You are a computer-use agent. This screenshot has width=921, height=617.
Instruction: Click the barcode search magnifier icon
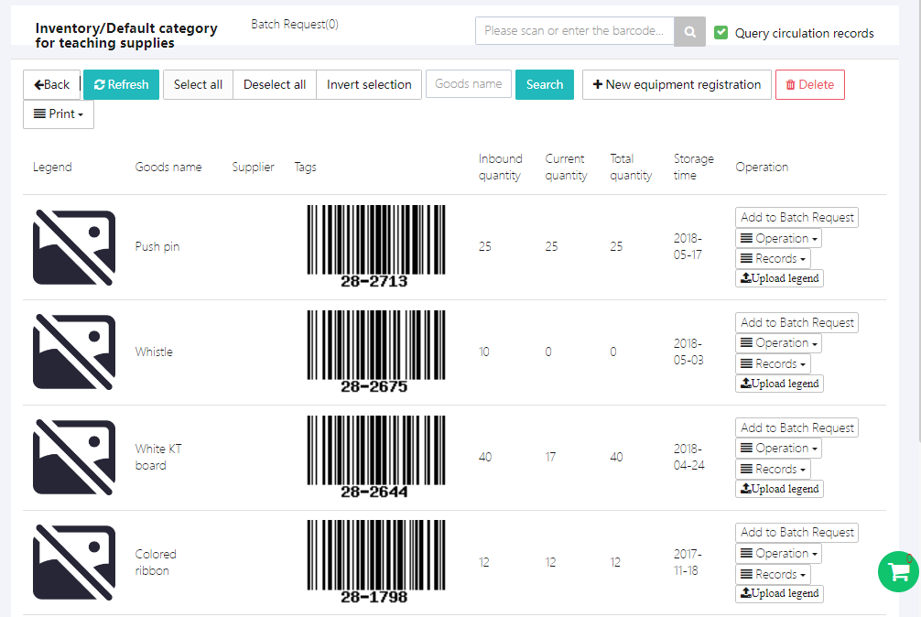coord(689,31)
